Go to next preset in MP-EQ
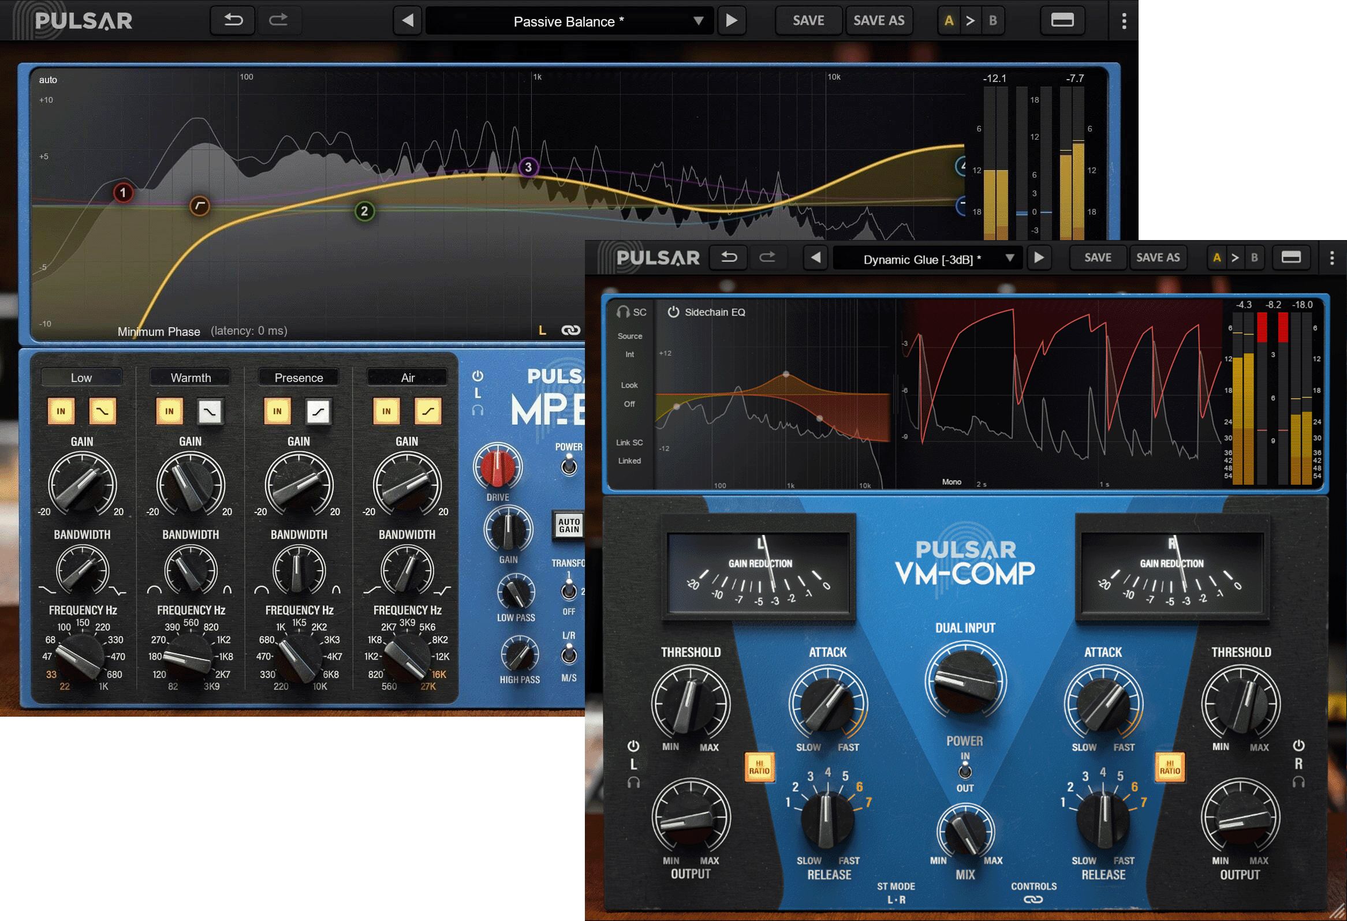This screenshot has width=1347, height=921. 732,21
